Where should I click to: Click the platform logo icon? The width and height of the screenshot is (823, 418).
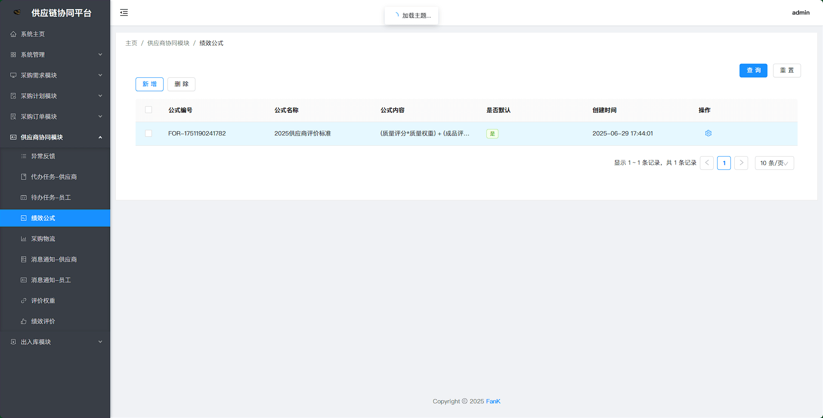click(x=17, y=12)
